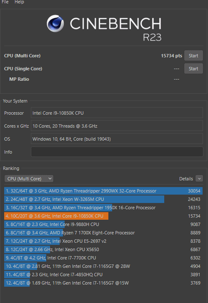Click the Details label

pos(186,179)
